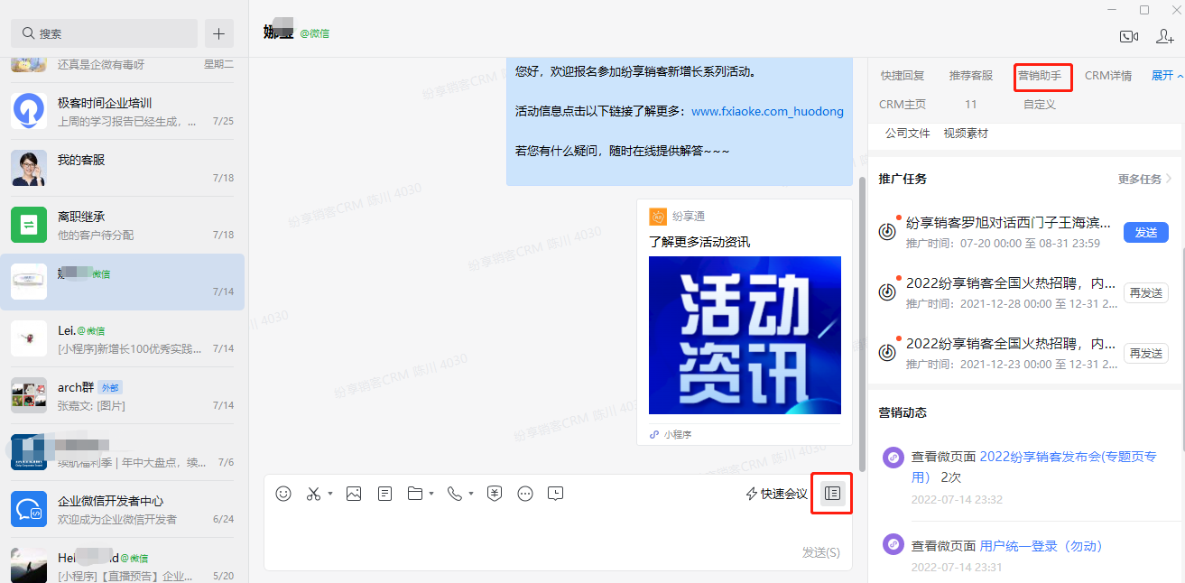This screenshot has width=1185, height=583.
Task: Open the 企业微信开发者中心 conversation
Action: click(124, 509)
